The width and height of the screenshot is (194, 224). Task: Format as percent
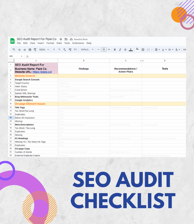point(59,49)
